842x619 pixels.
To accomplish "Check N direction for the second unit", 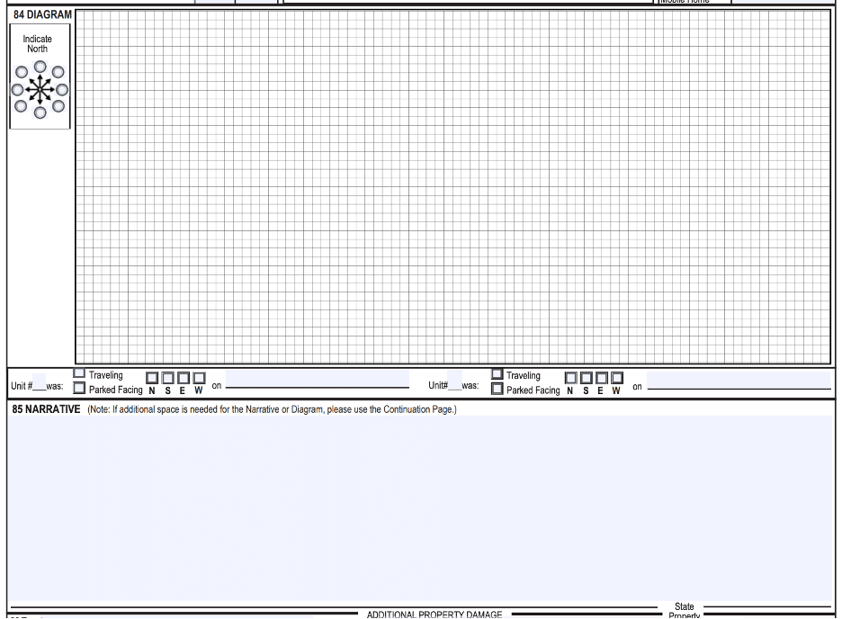I will tap(571, 378).
